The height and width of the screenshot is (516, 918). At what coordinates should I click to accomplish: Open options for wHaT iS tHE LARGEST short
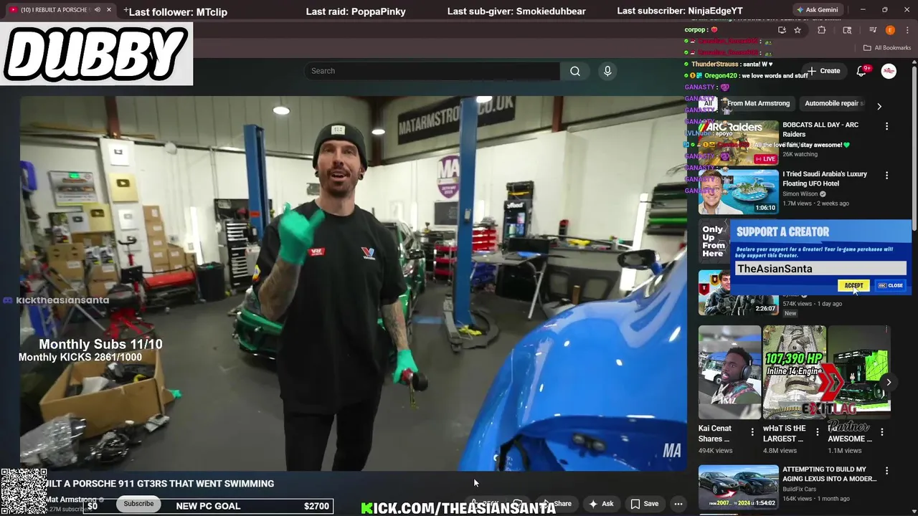pyautogui.click(x=817, y=432)
